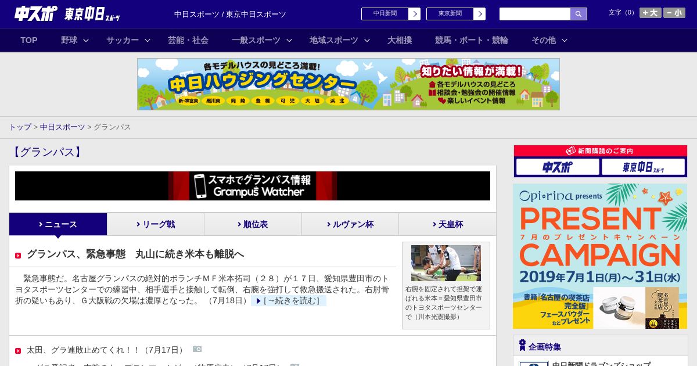This screenshot has height=366, width=697.
Task: Open the 競馬・ボート・競輪 menu item
Action: tap(472, 40)
